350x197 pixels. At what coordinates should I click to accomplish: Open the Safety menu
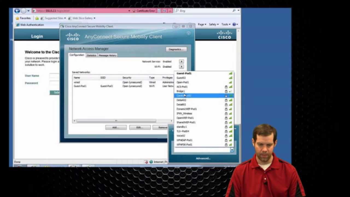tap(214, 24)
